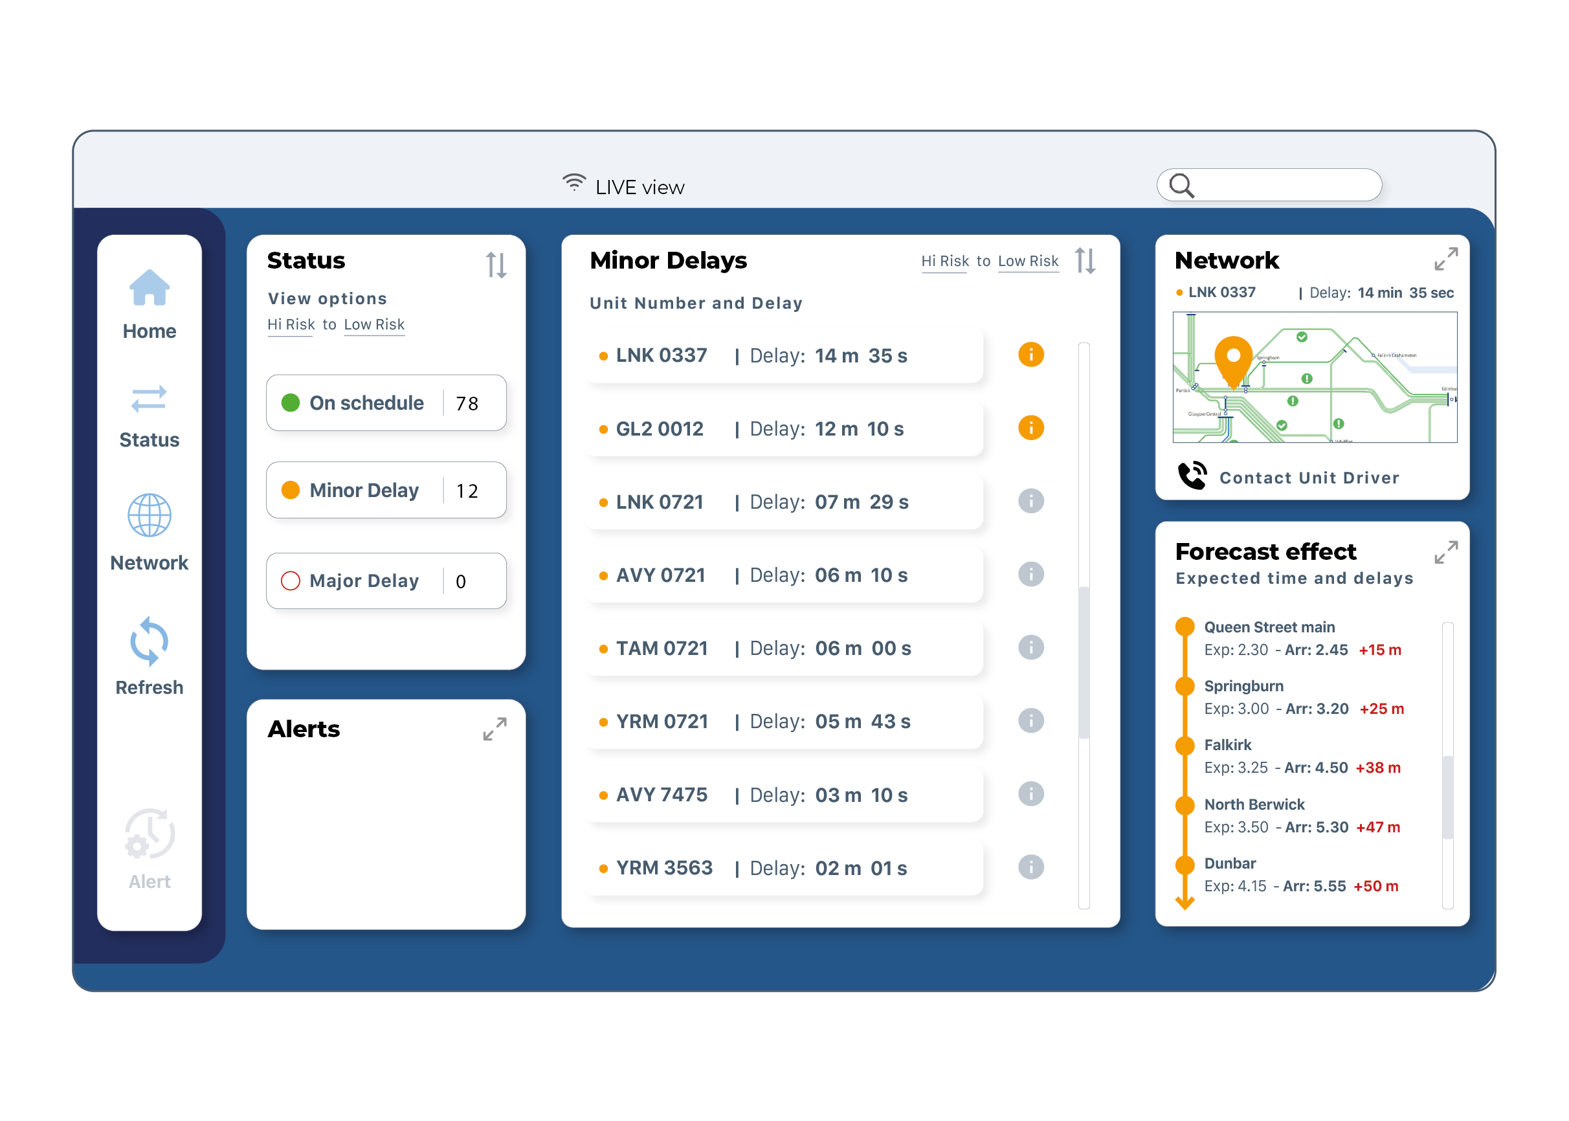
Task: Open the Network globe icon in sidebar
Action: pyautogui.click(x=149, y=516)
